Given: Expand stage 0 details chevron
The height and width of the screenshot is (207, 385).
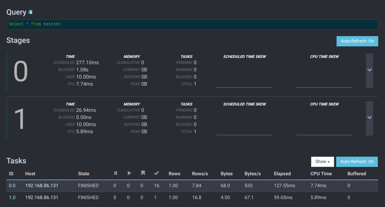Looking at the screenshot, I should pos(370,70).
